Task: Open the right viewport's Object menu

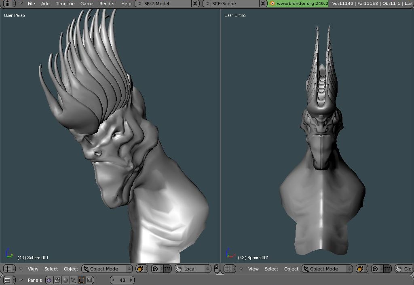Action: (x=291, y=269)
